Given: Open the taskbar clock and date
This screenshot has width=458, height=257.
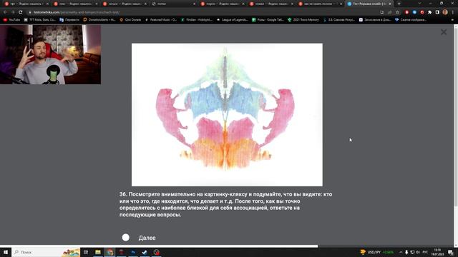Looking at the screenshot, I should [x=437, y=252].
